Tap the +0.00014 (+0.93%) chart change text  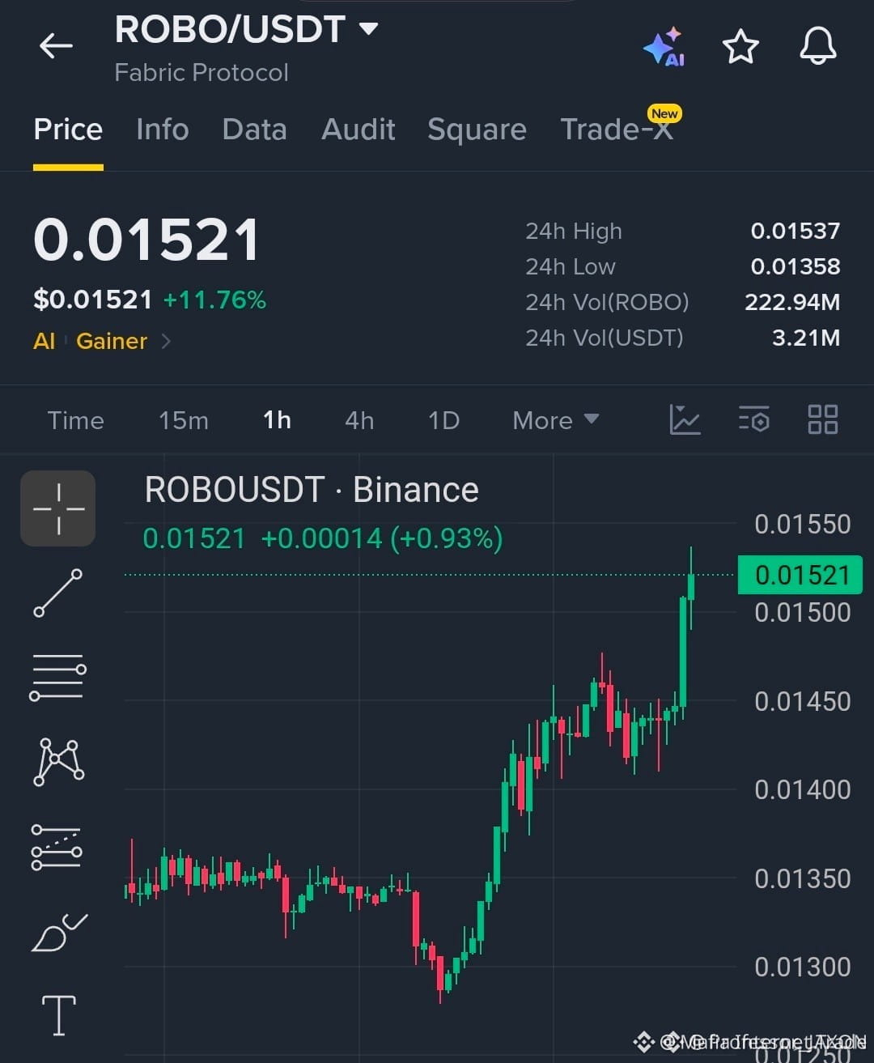pos(382,538)
